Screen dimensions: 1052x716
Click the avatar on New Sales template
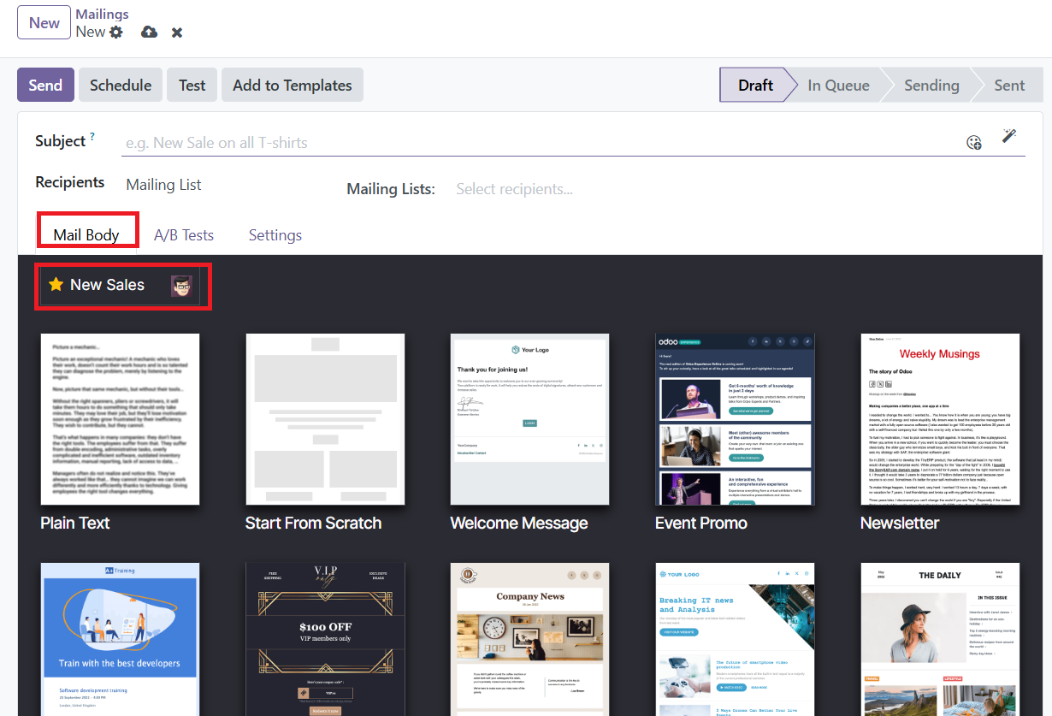(x=181, y=286)
